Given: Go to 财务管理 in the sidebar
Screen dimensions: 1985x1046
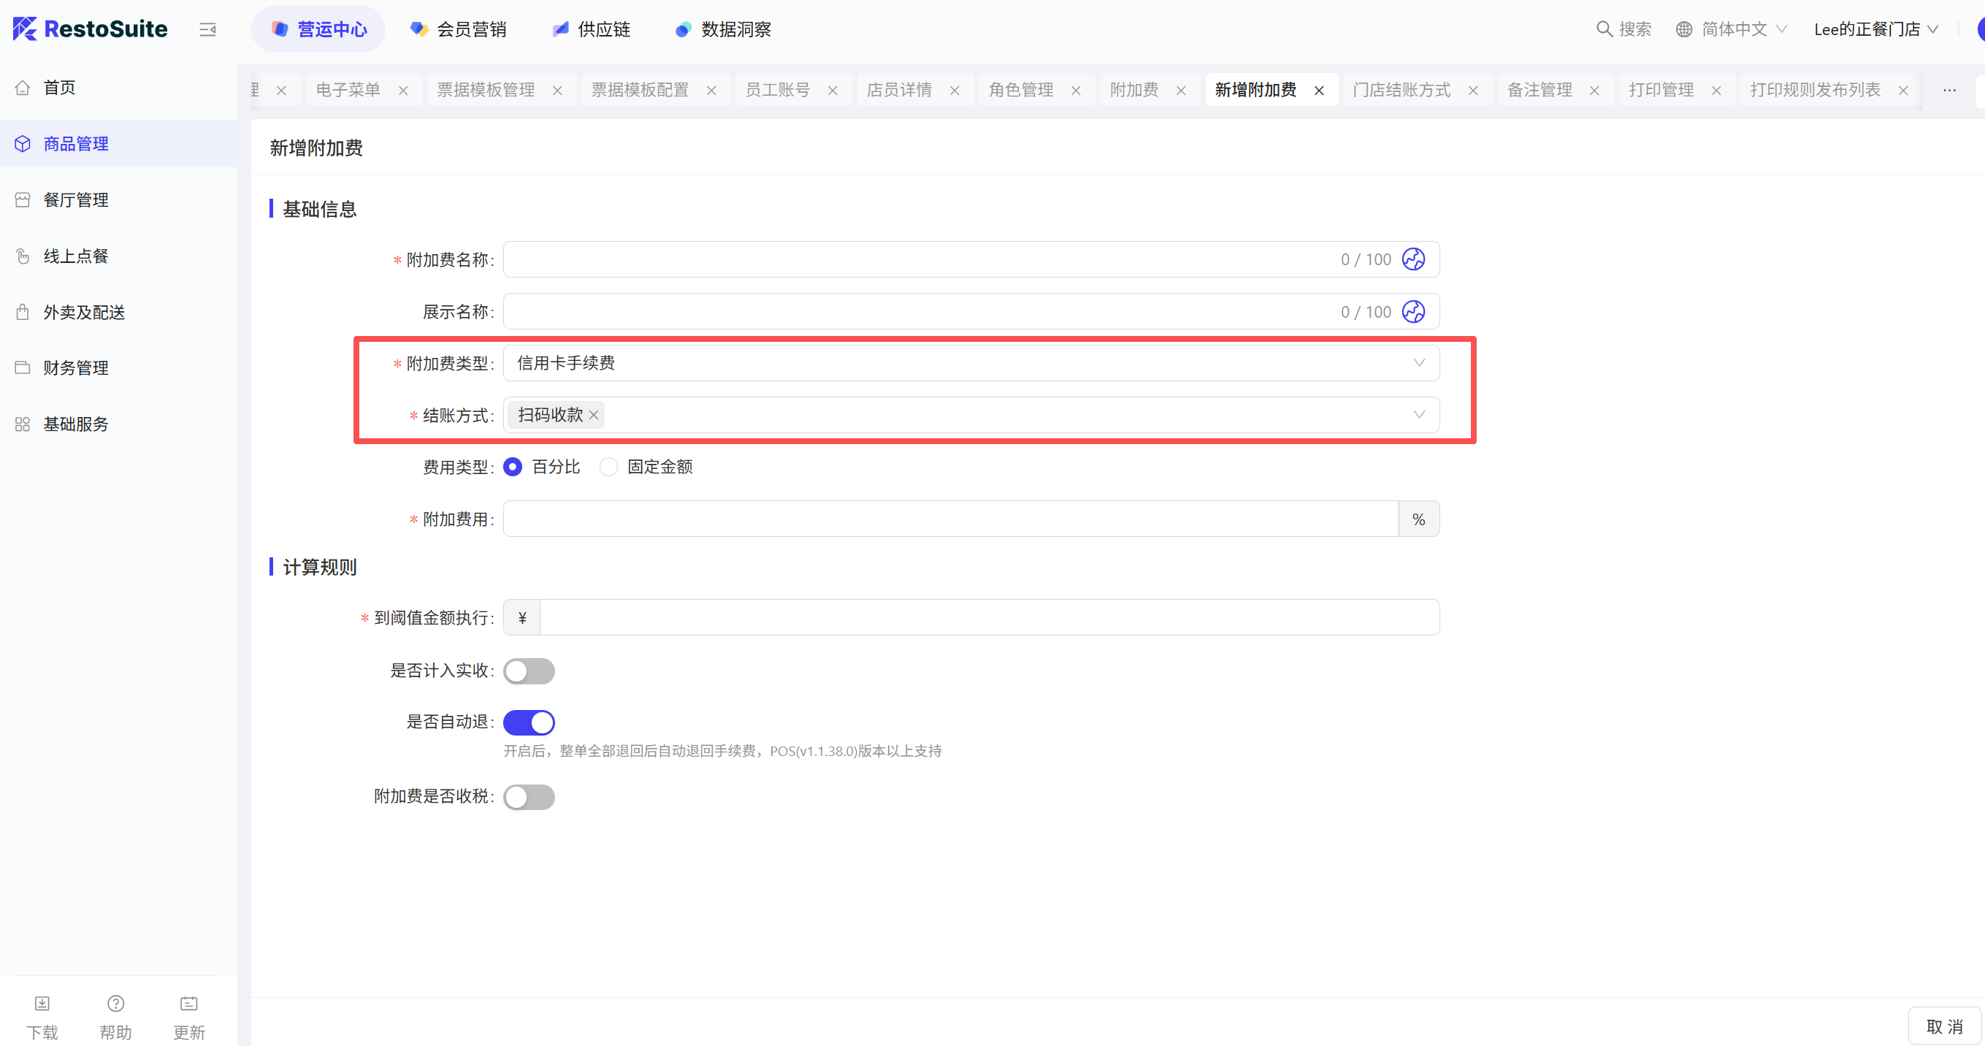Looking at the screenshot, I should click(x=75, y=367).
